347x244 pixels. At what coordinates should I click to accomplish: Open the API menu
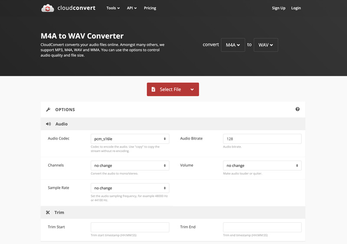[132, 8]
